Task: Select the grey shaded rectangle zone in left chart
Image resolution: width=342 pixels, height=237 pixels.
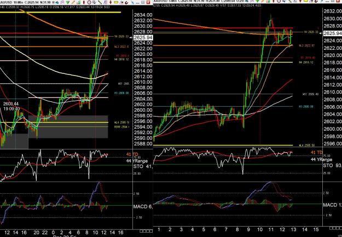Action: click(68, 126)
